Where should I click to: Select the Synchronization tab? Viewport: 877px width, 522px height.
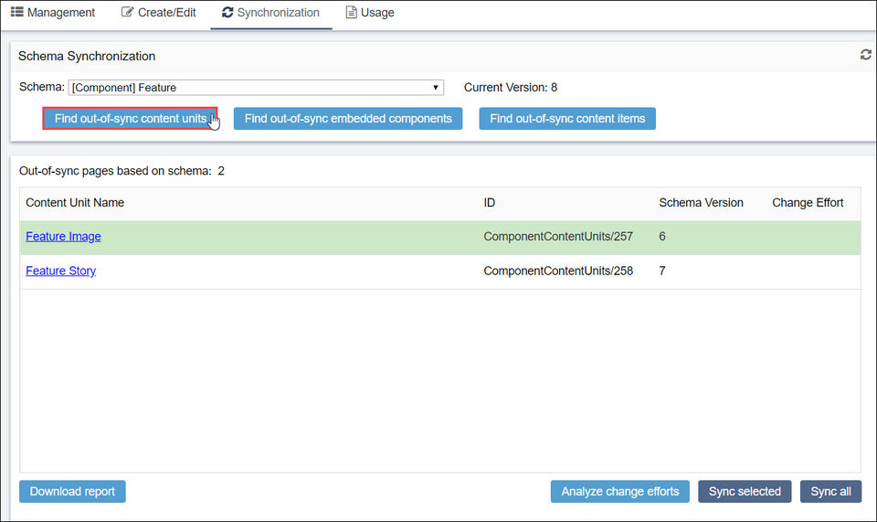(x=271, y=13)
